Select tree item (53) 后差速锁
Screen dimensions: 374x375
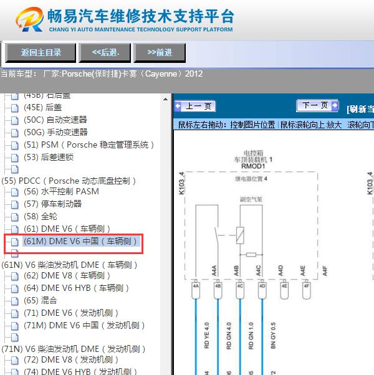[x=49, y=158]
